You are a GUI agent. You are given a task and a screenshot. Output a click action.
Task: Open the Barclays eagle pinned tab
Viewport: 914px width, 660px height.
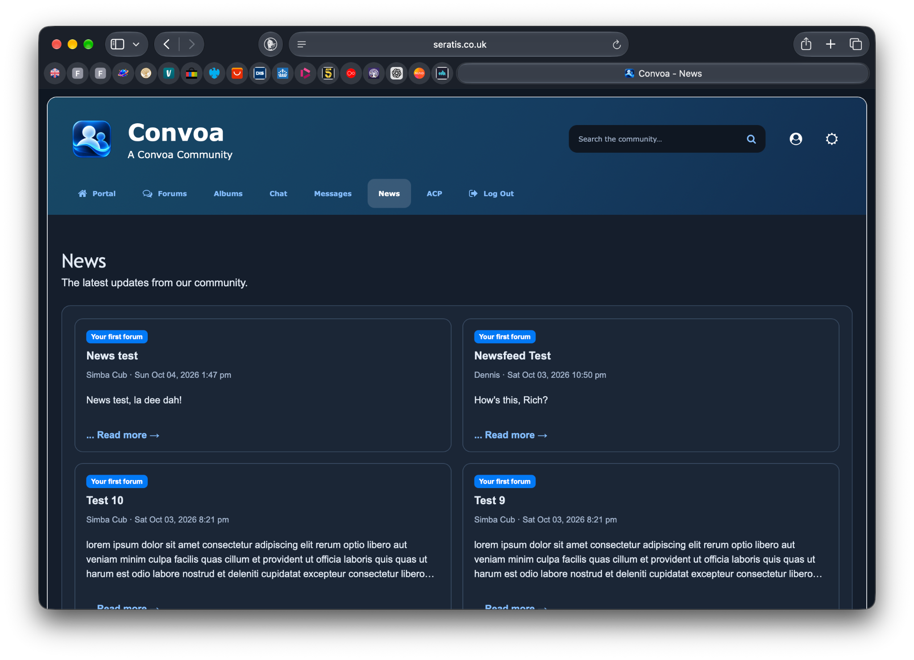click(214, 73)
